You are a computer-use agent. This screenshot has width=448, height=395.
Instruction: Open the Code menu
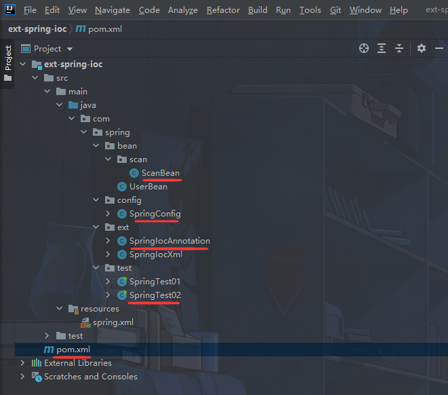pos(149,10)
